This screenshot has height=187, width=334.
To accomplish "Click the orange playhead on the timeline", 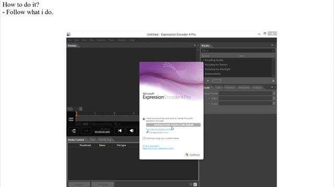I will [x=76, y=114].
